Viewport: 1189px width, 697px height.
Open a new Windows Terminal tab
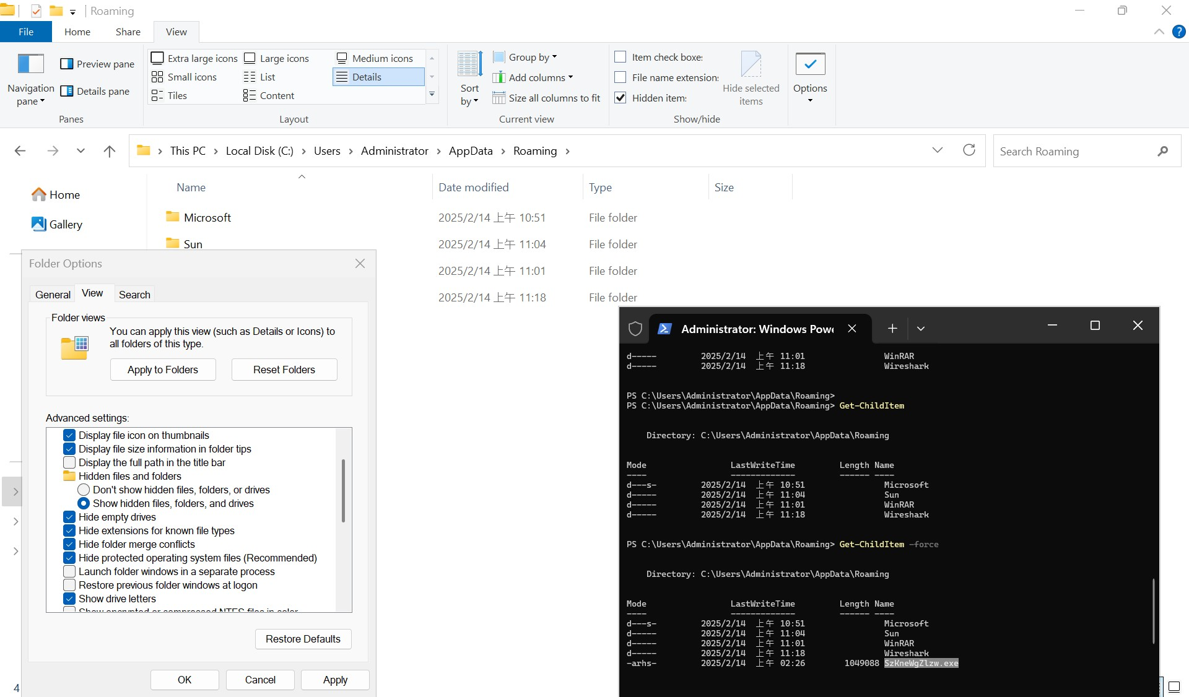tap(892, 329)
